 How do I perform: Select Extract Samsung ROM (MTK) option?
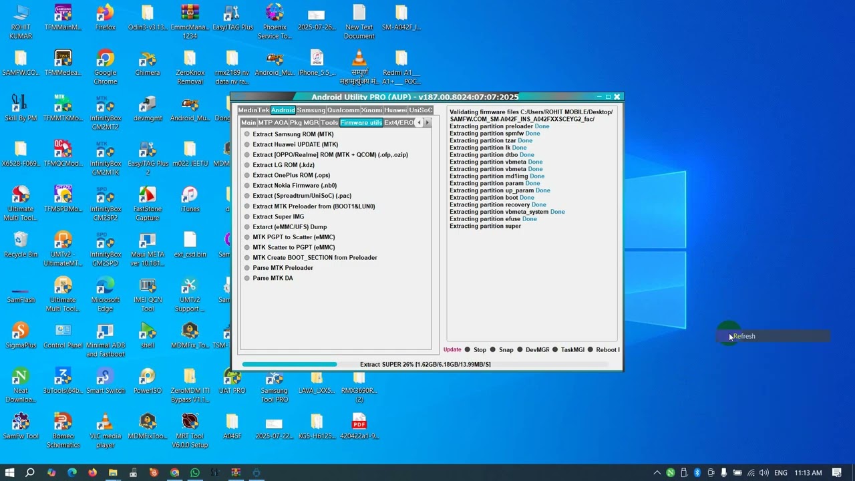click(x=289, y=134)
